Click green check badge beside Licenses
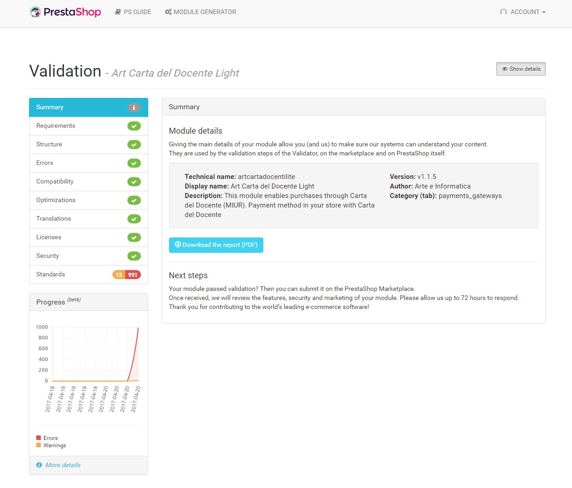Viewport: 572px width, 488px height. (x=134, y=237)
